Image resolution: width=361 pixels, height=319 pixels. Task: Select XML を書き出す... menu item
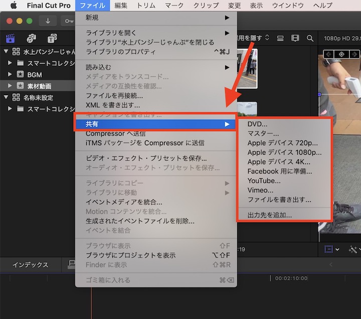156,105
